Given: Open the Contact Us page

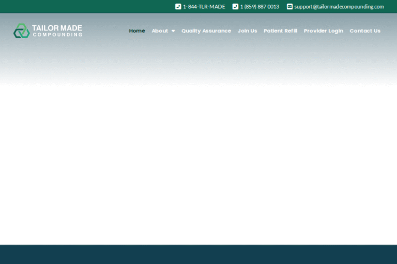Looking at the screenshot, I should 364,31.
